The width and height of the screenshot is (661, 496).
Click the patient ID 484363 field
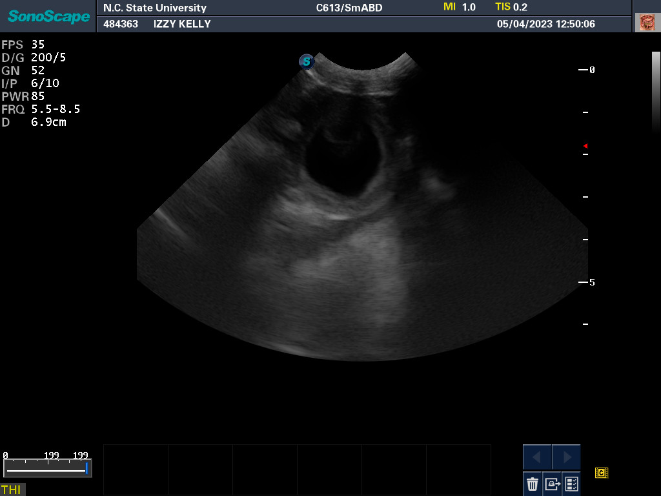[121, 24]
